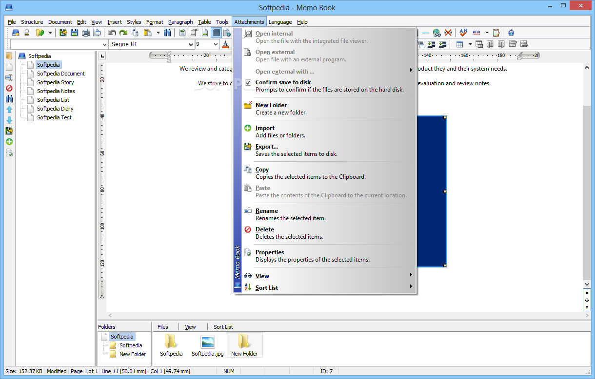
Task: Click the Copy icon in main toolbar
Action: pyautogui.click(x=134, y=33)
